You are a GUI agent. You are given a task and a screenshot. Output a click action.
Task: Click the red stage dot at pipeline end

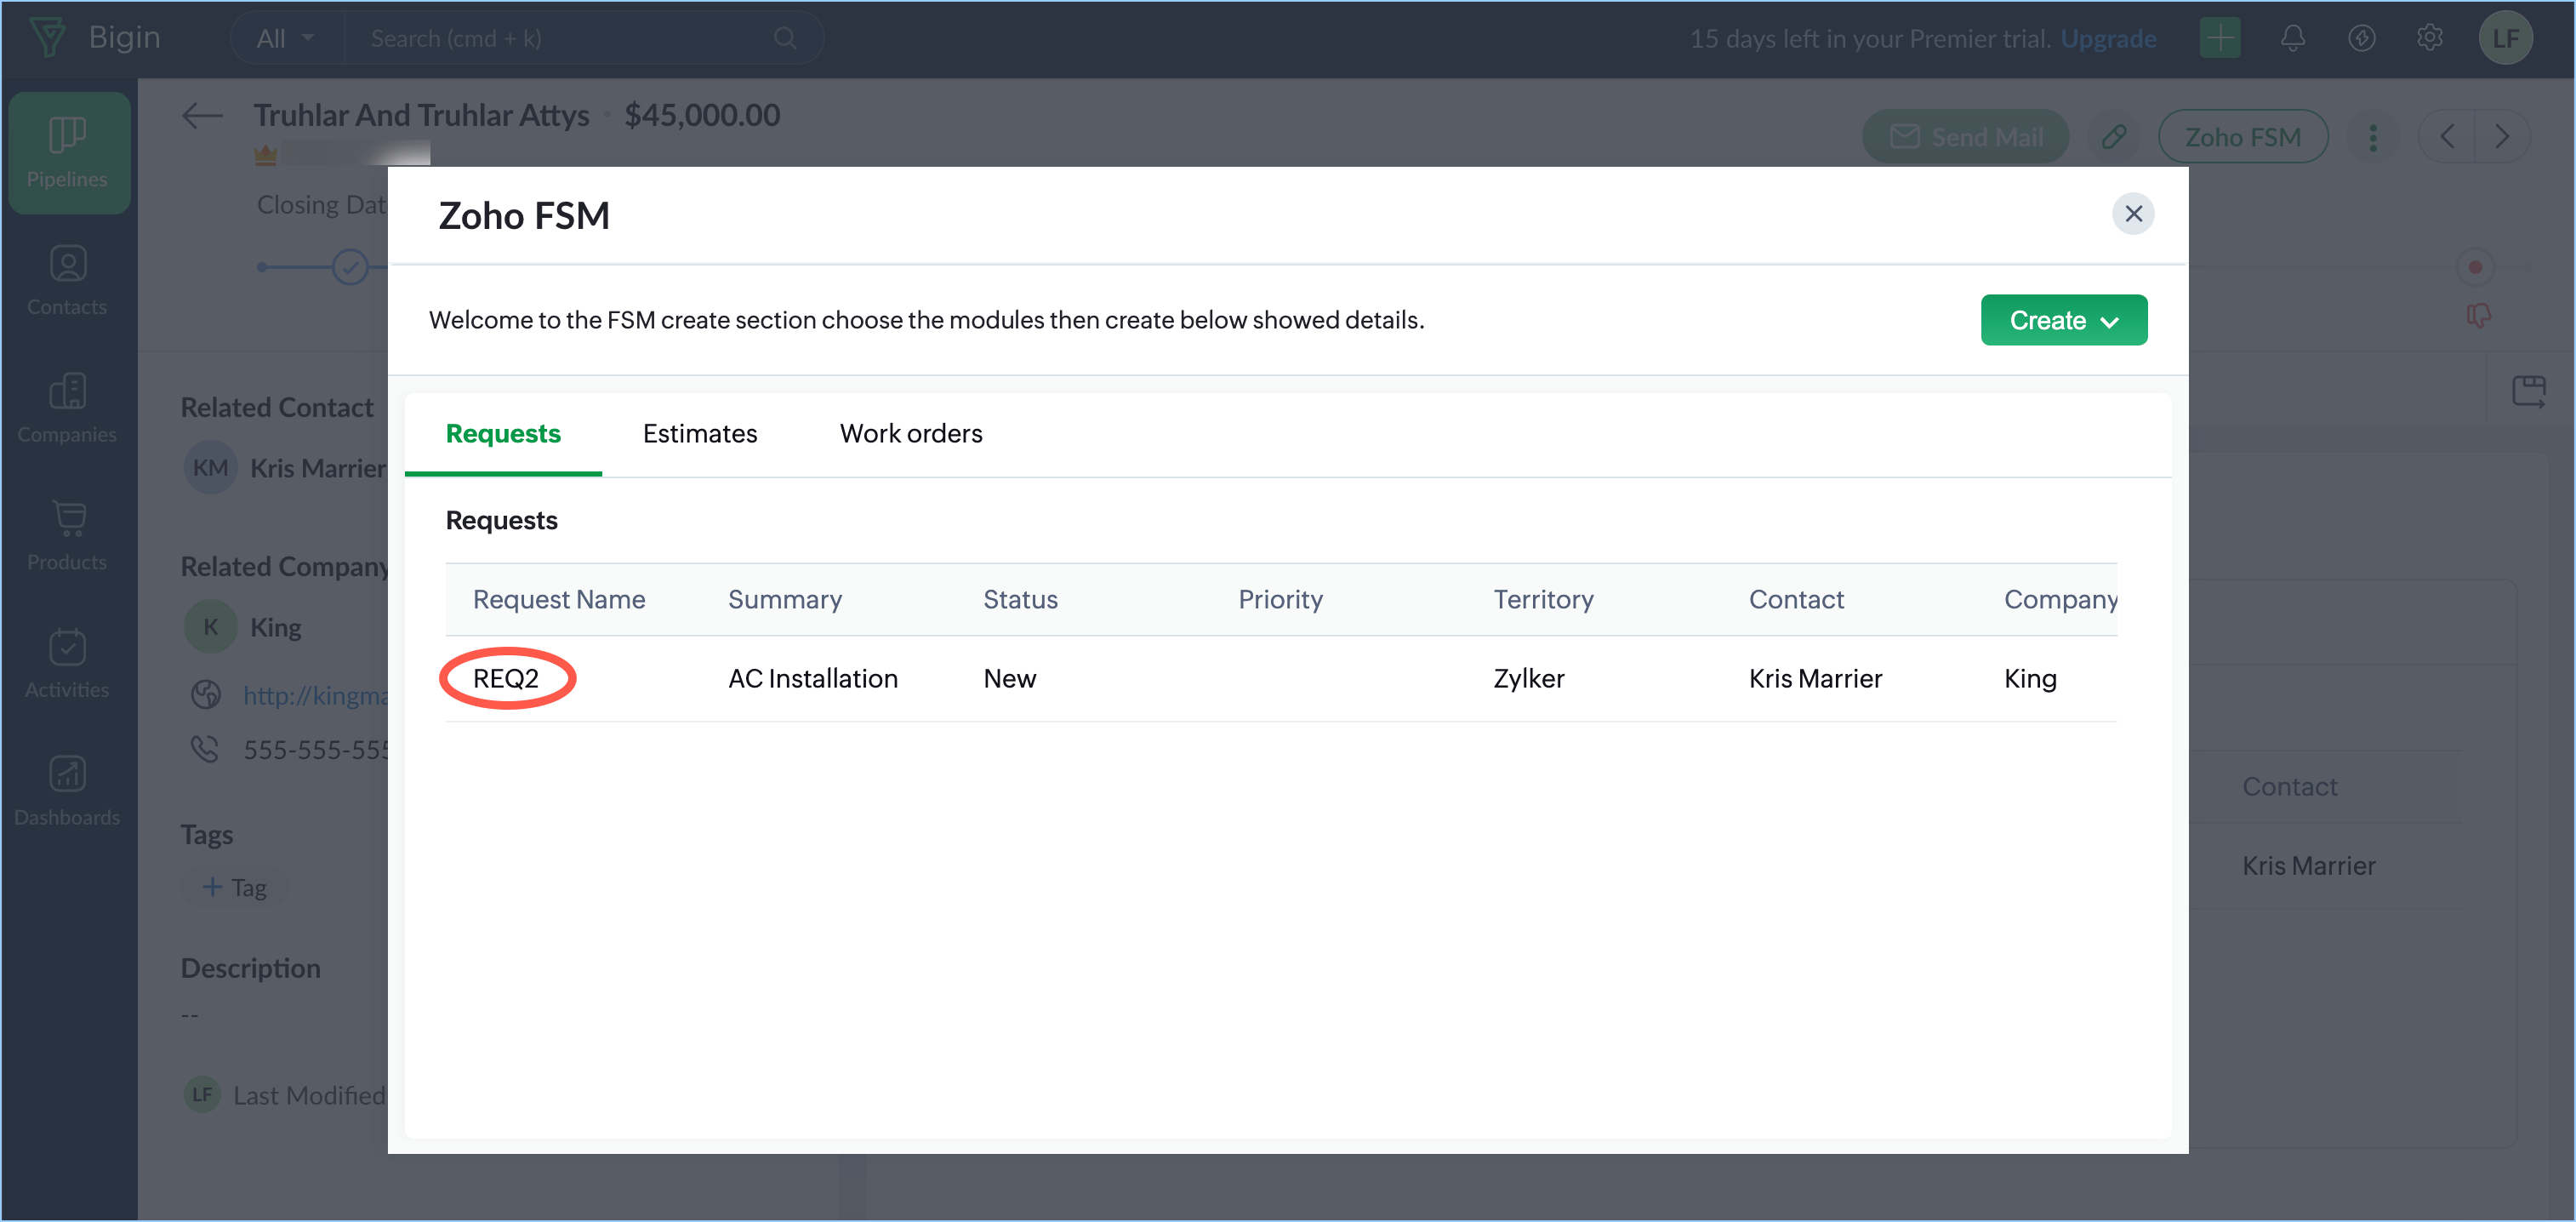[2475, 267]
